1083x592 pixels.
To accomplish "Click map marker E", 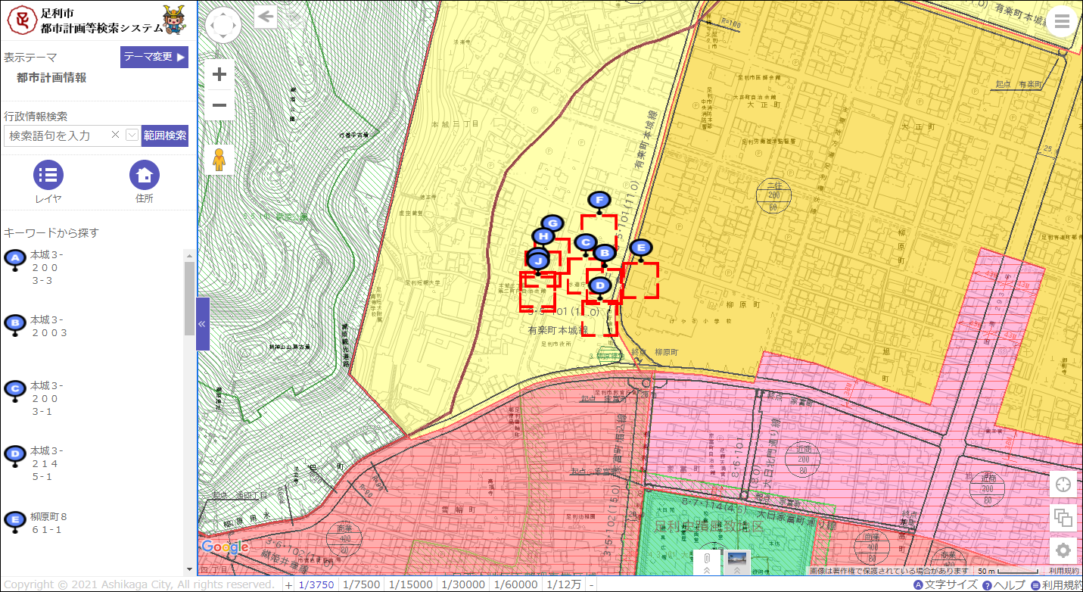I will click(x=640, y=248).
